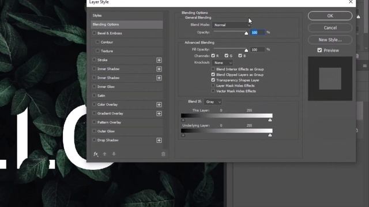Open the Blend If Gray dropdown
The image size is (369, 207).
click(213, 102)
